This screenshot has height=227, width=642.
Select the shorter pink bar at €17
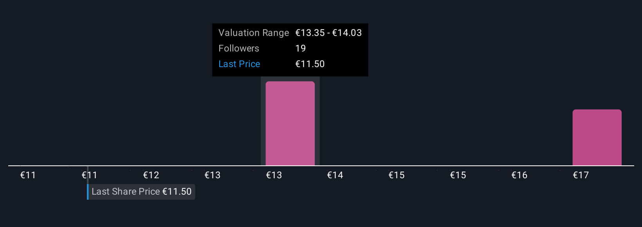(x=597, y=137)
